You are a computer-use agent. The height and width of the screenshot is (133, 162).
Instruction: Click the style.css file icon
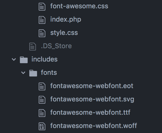pyautogui.click(x=42, y=33)
